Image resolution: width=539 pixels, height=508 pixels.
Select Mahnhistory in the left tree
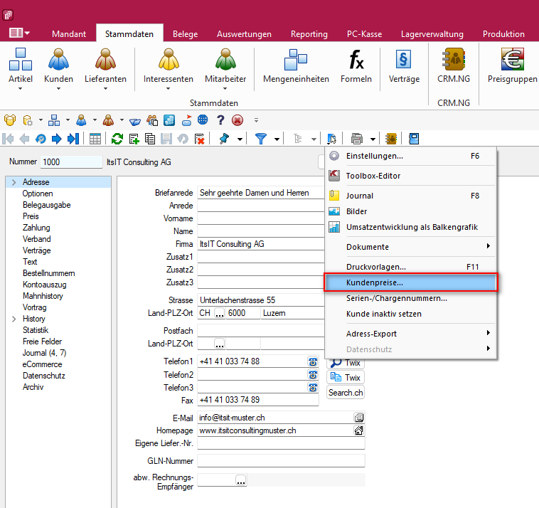43,296
